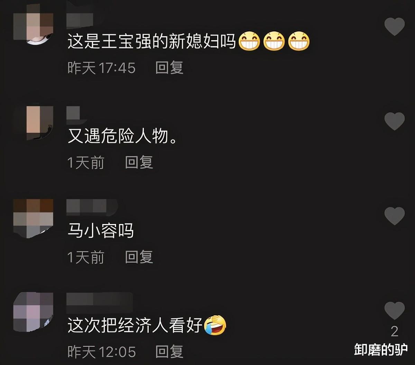Select the comment text 这次把经济人看好
Screen dimensions: 415x365
(135, 326)
